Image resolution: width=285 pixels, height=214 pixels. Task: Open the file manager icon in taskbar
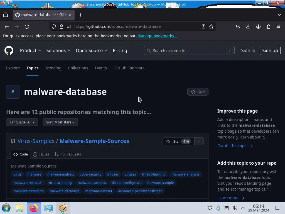[20, 208]
